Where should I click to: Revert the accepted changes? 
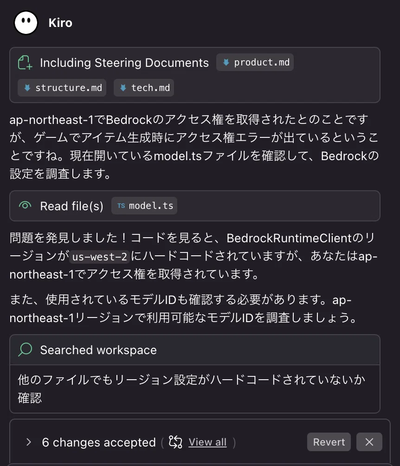(329, 442)
